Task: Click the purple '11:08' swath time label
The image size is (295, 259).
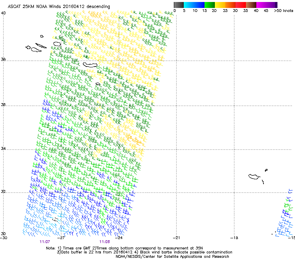Action: coord(104,242)
